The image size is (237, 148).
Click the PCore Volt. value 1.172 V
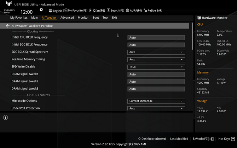(202, 54)
